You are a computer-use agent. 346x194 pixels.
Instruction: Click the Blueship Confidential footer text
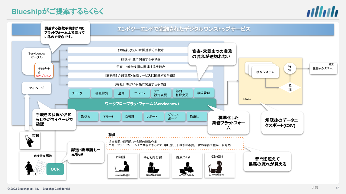point(56,189)
